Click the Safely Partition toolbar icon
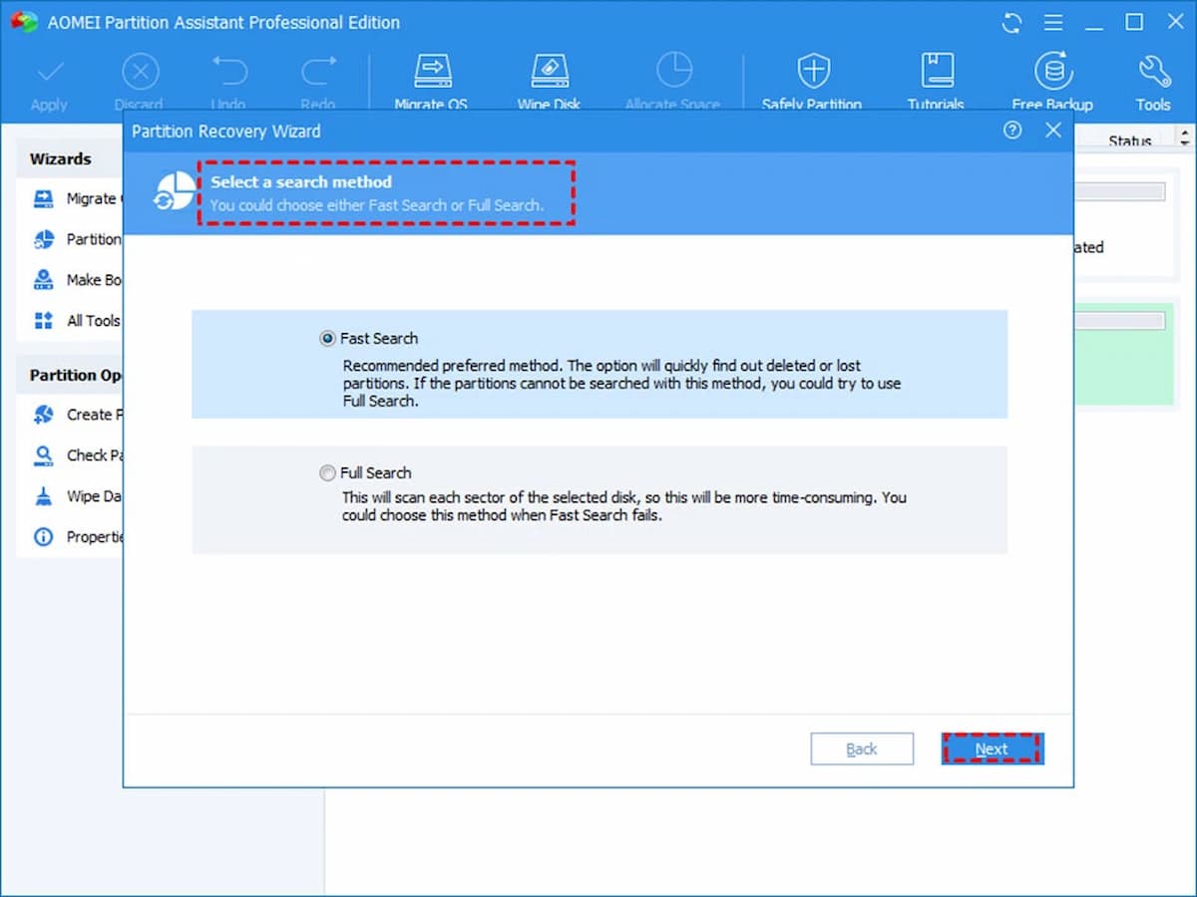 click(x=813, y=78)
